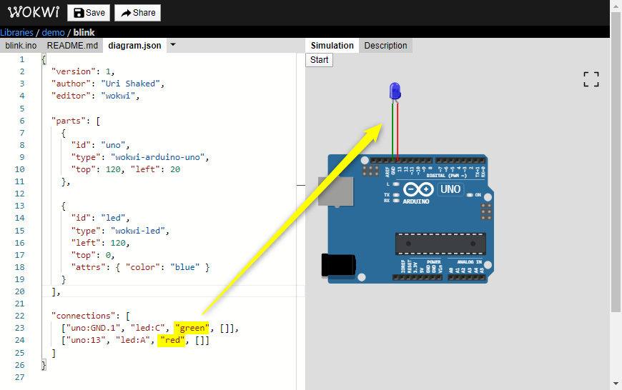This screenshot has height=390, width=622.
Task: Toggle fullscreen simulation view
Action: coord(591,79)
